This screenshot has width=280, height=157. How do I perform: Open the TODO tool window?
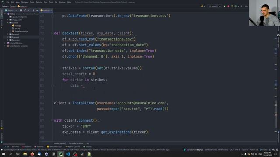16,147
